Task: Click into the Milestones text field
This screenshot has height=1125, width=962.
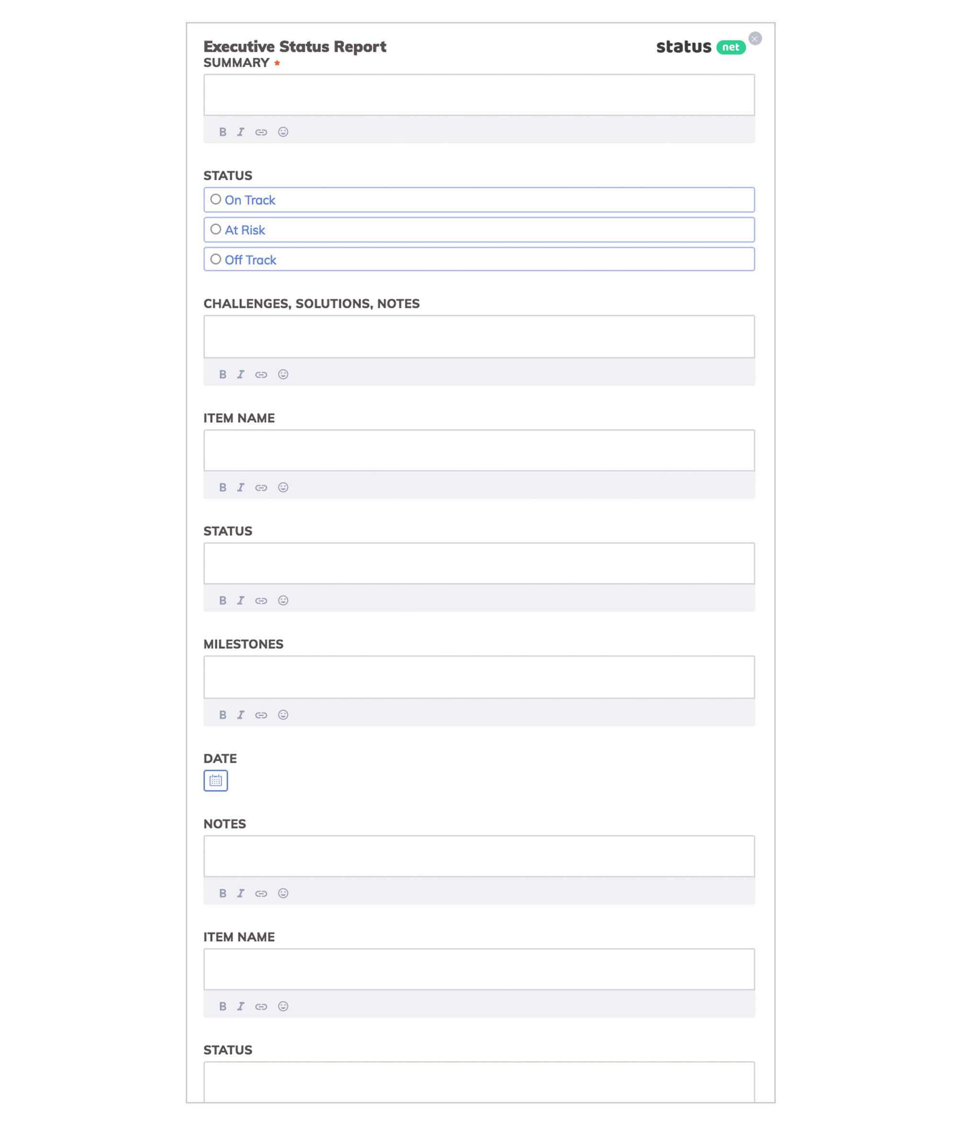Action: [x=479, y=676]
